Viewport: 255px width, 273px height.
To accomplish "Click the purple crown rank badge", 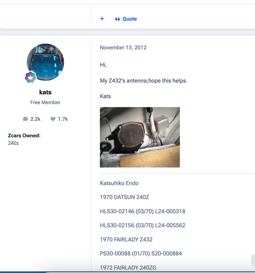I will (x=31, y=77).
